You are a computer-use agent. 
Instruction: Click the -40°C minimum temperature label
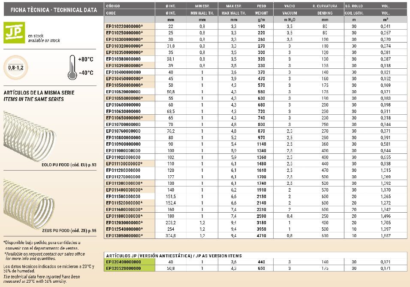(x=86, y=73)
